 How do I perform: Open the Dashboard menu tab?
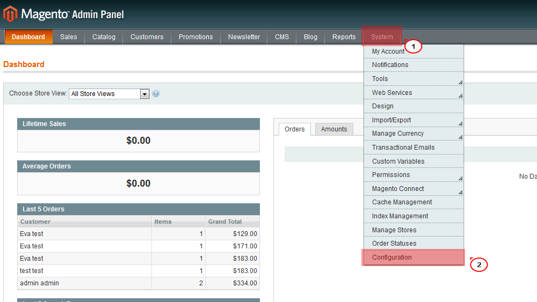pyautogui.click(x=28, y=36)
